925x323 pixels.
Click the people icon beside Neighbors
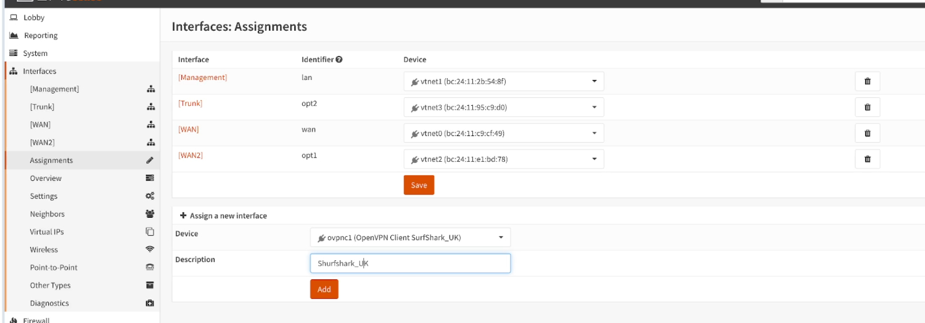150,214
